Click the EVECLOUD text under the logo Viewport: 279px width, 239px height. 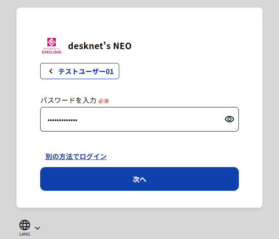tap(52, 52)
